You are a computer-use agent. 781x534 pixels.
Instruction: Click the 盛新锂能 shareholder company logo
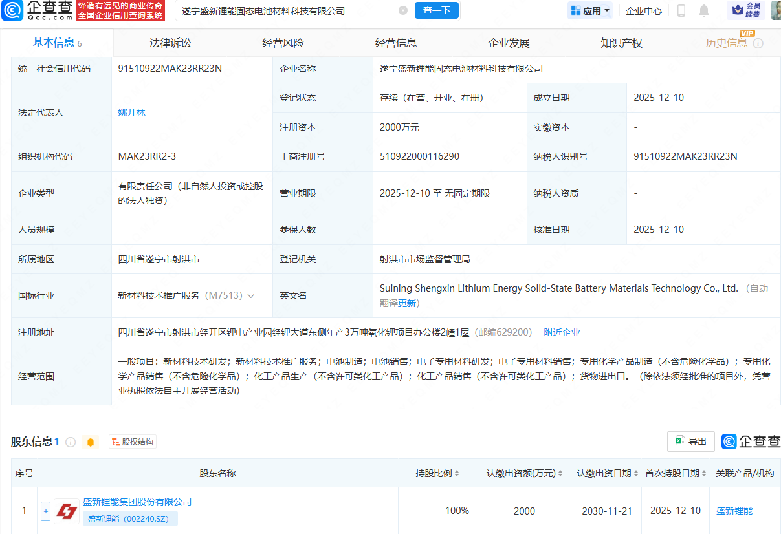pos(67,511)
